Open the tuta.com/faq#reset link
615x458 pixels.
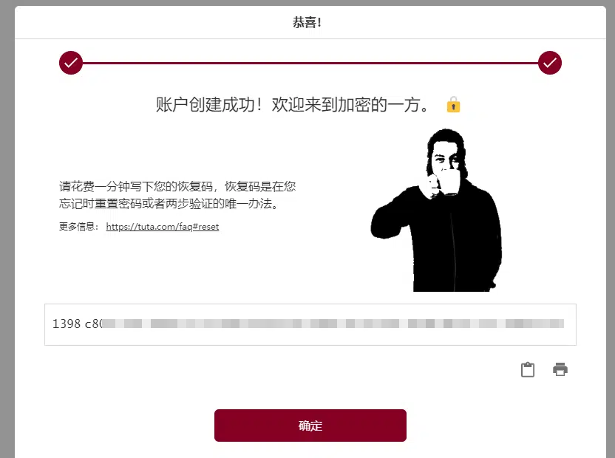pyautogui.click(x=163, y=227)
